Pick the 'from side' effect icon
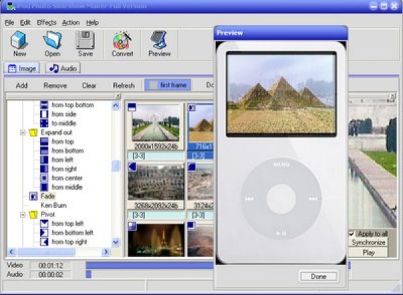Image resolution: width=403 pixels, height=295 pixels. coord(44,114)
